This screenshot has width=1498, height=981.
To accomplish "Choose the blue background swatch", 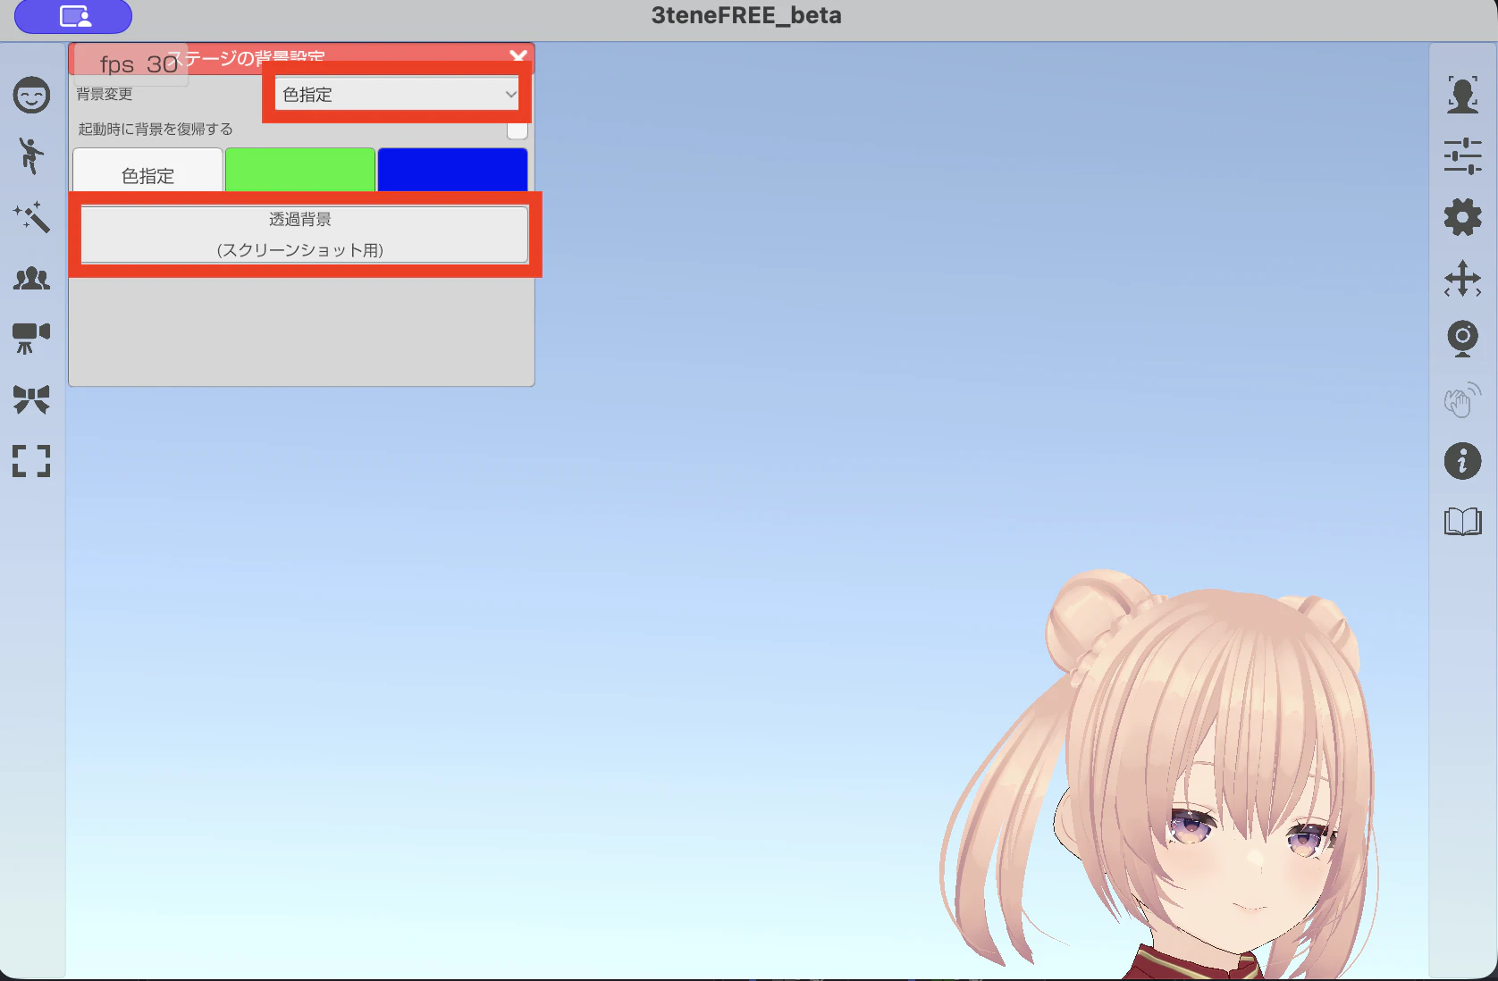I will (x=452, y=170).
